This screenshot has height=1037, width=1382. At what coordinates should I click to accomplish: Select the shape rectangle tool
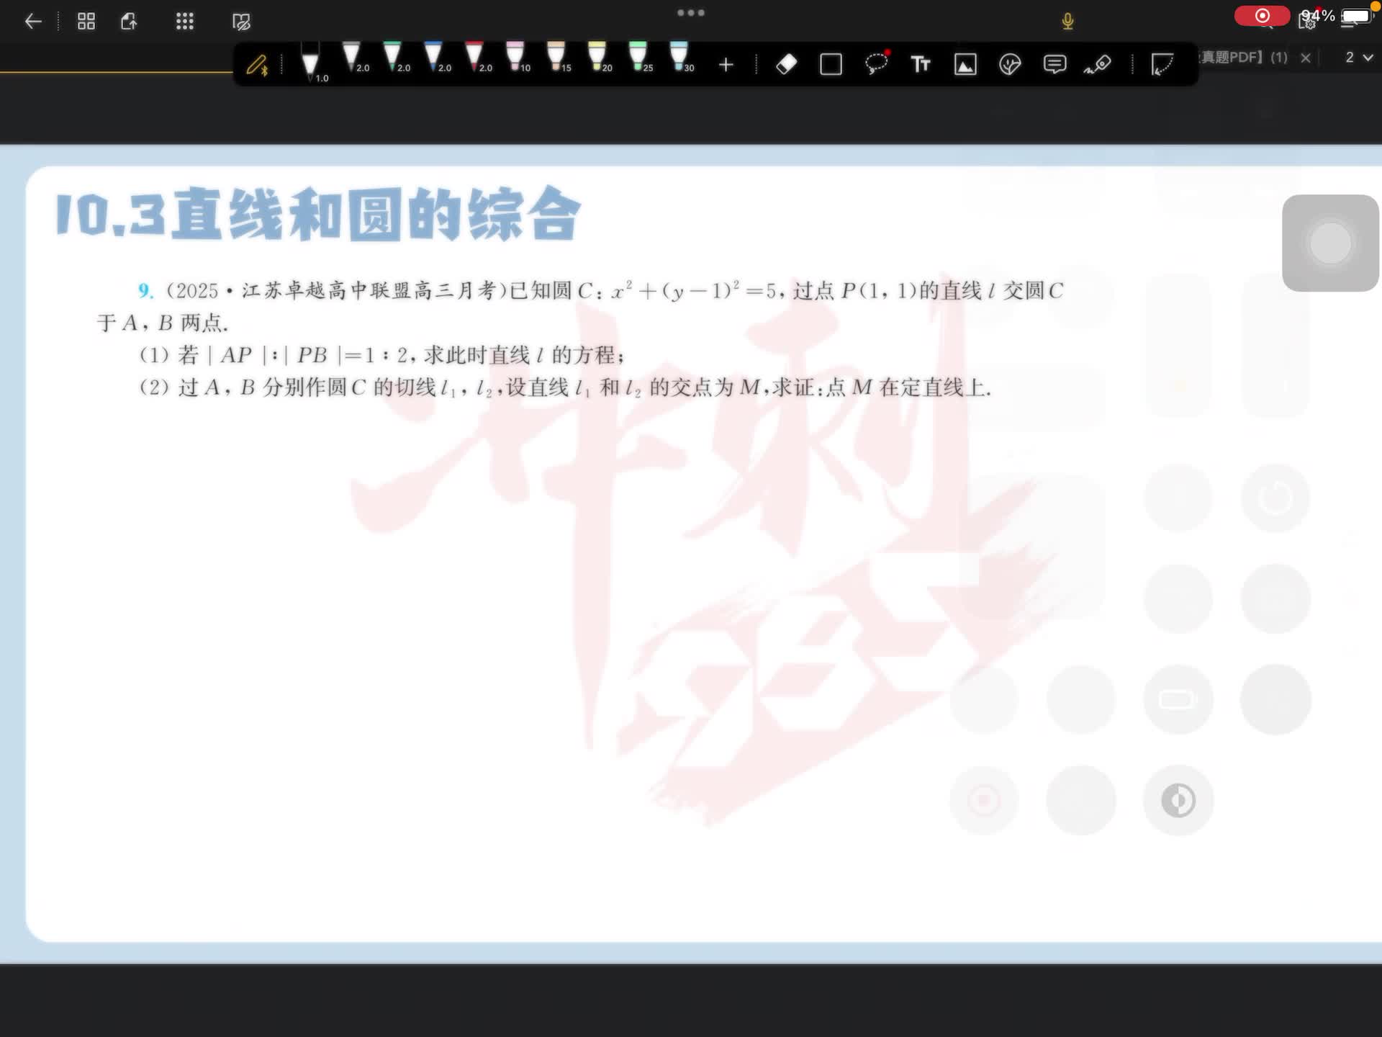coord(831,65)
